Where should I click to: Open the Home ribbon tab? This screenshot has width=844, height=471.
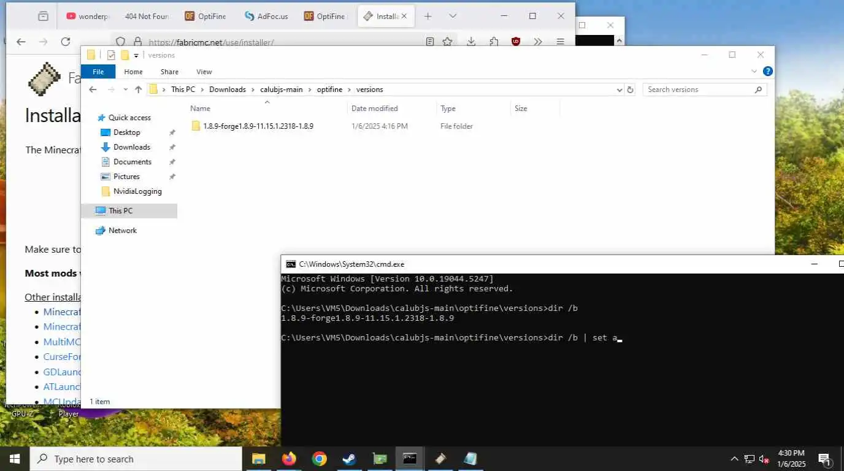click(133, 72)
